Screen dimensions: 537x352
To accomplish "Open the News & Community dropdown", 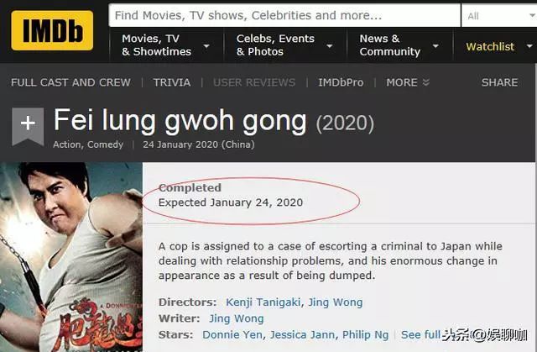I will [399, 45].
